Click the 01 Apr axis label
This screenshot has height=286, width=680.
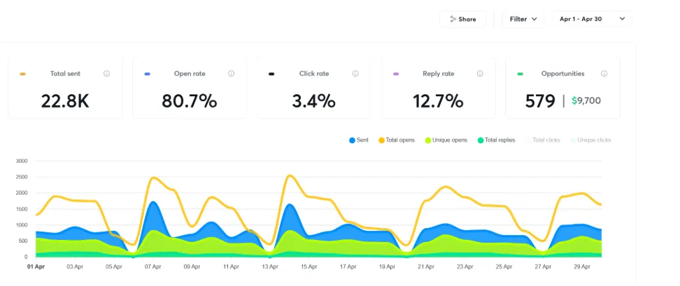36,267
